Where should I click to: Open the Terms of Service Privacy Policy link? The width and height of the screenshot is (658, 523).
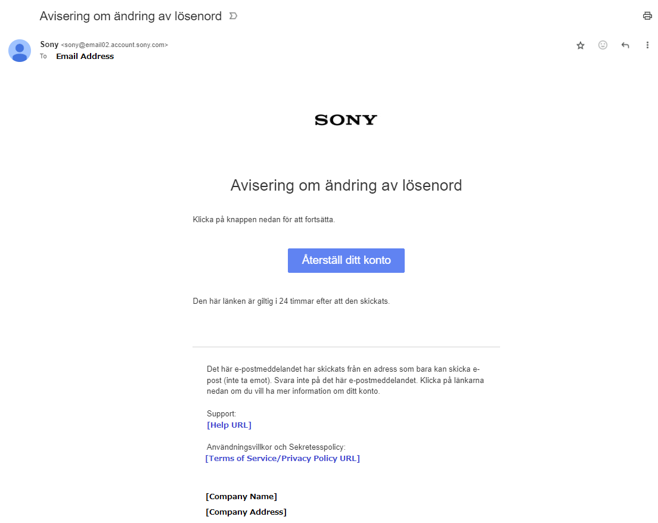coord(283,458)
